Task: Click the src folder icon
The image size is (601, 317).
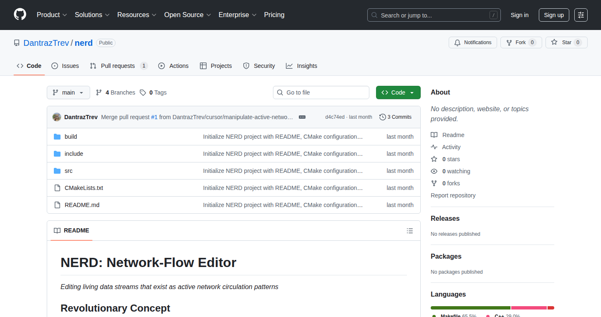Action: click(57, 171)
